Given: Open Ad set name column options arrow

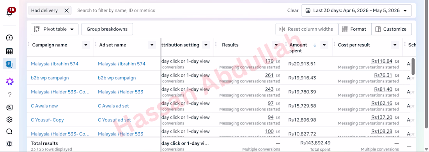Looking at the screenshot, I should 152,45.
